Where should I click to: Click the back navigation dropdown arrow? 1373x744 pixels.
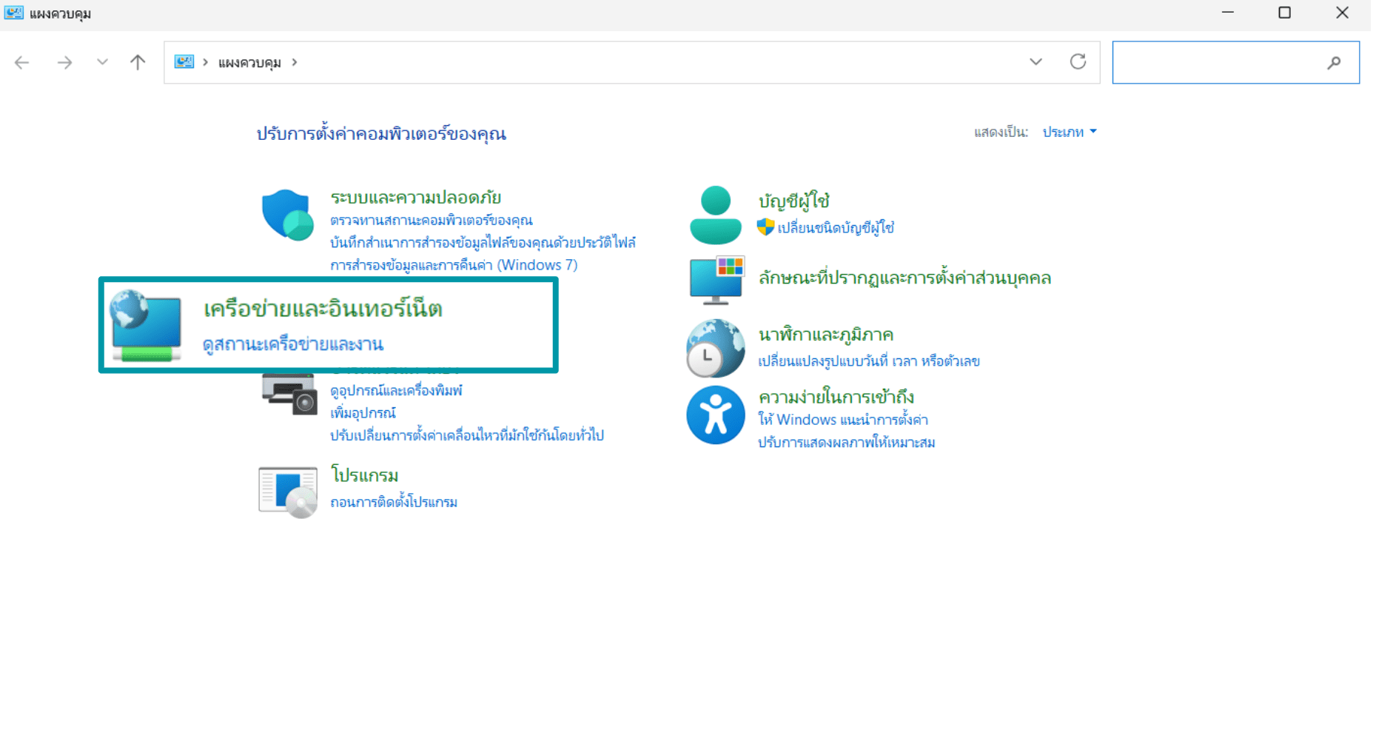point(102,62)
